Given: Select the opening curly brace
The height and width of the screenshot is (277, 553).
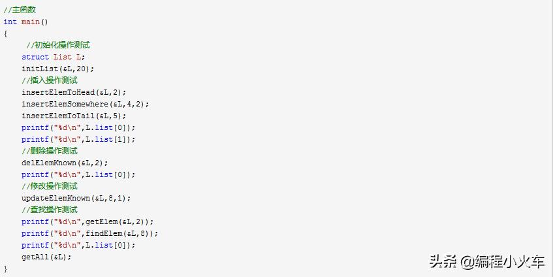Looking at the screenshot, I should coord(5,33).
